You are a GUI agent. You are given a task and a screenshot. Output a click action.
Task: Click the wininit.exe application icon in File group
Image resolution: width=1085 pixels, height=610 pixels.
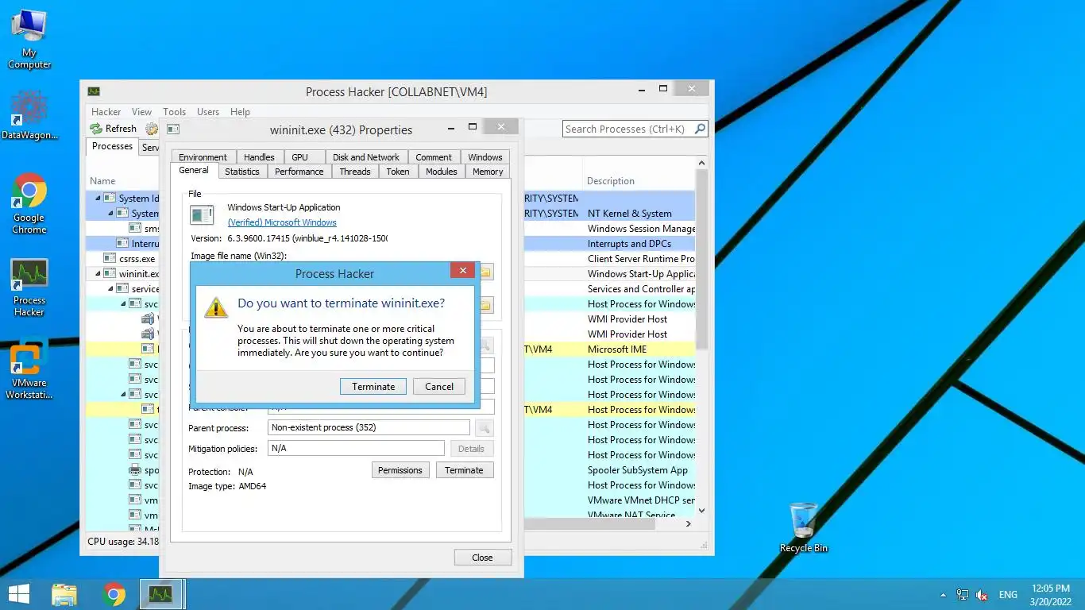pos(202,215)
